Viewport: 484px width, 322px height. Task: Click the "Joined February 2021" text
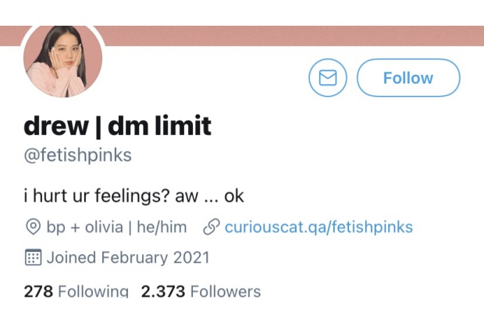click(x=128, y=257)
